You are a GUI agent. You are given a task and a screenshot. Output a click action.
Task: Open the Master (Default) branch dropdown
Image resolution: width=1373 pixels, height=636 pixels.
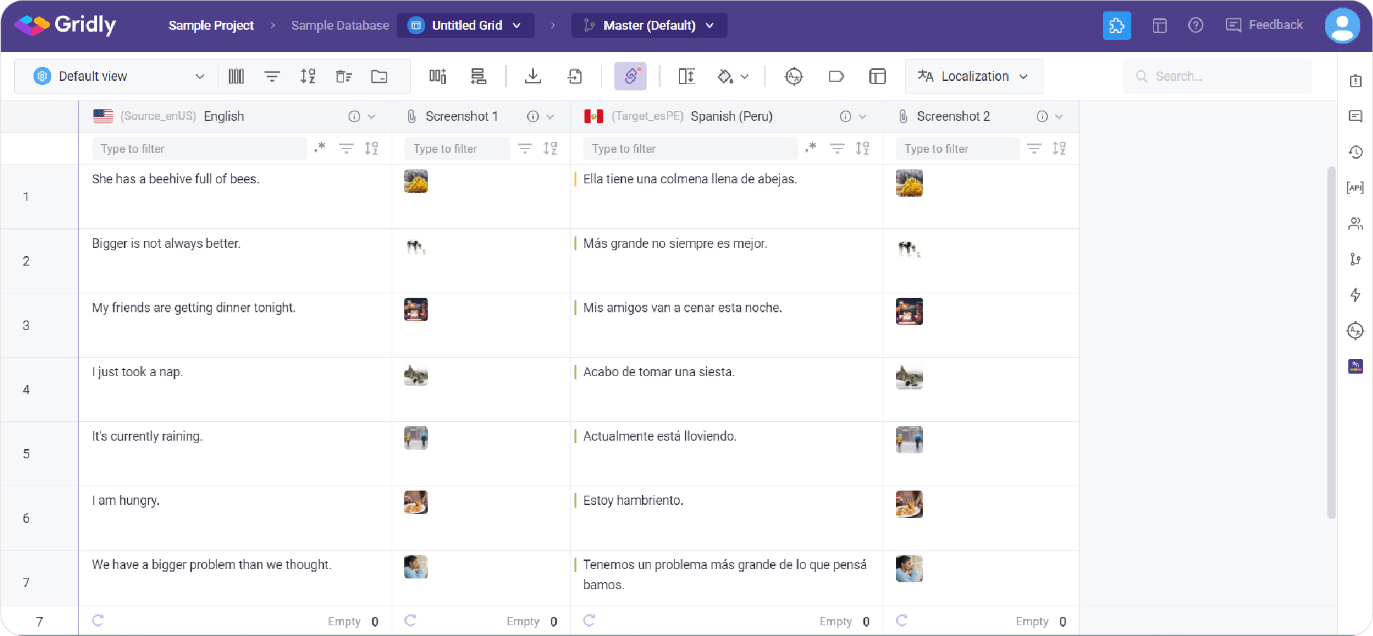pyautogui.click(x=649, y=25)
